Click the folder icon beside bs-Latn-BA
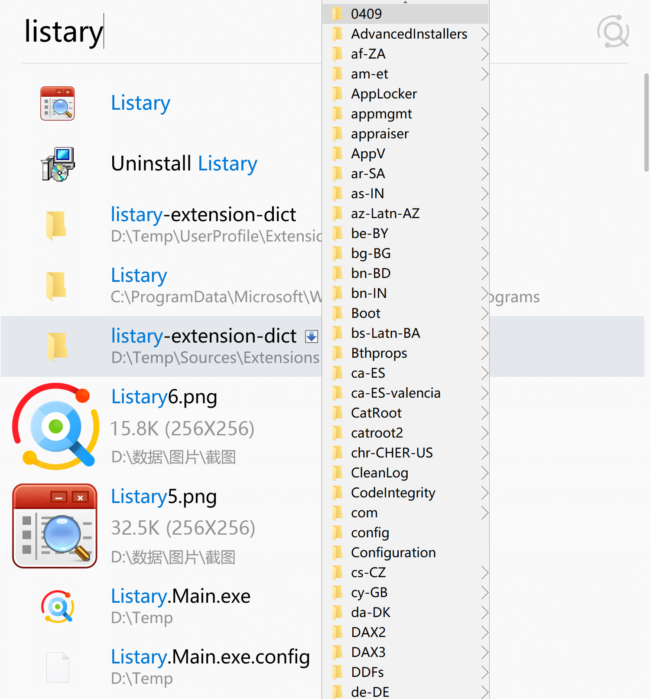 [x=338, y=333]
